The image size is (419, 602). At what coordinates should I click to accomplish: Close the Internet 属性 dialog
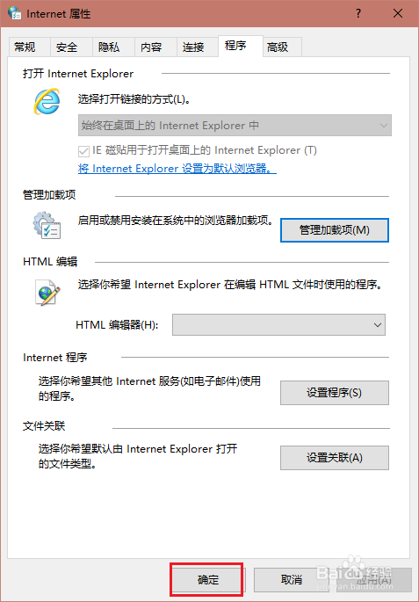[398, 14]
